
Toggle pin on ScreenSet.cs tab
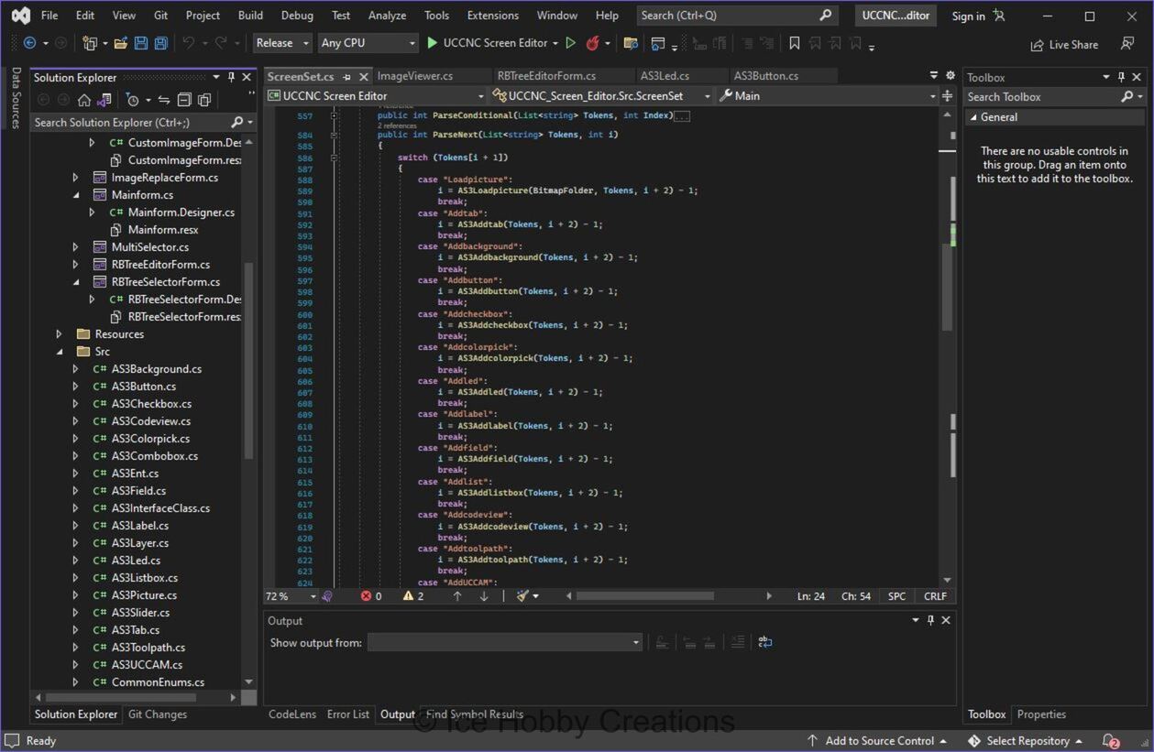tap(347, 77)
